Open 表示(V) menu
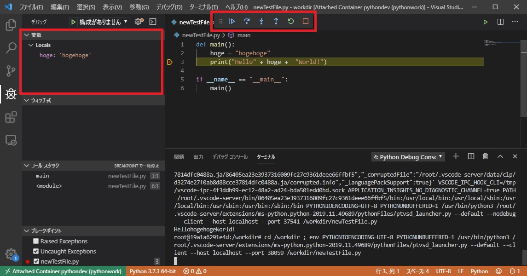527x276 pixels. coord(112,7)
